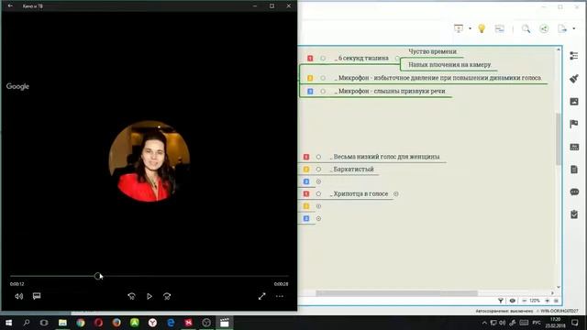Open the notes panel in the right sidebar

tap(574, 170)
